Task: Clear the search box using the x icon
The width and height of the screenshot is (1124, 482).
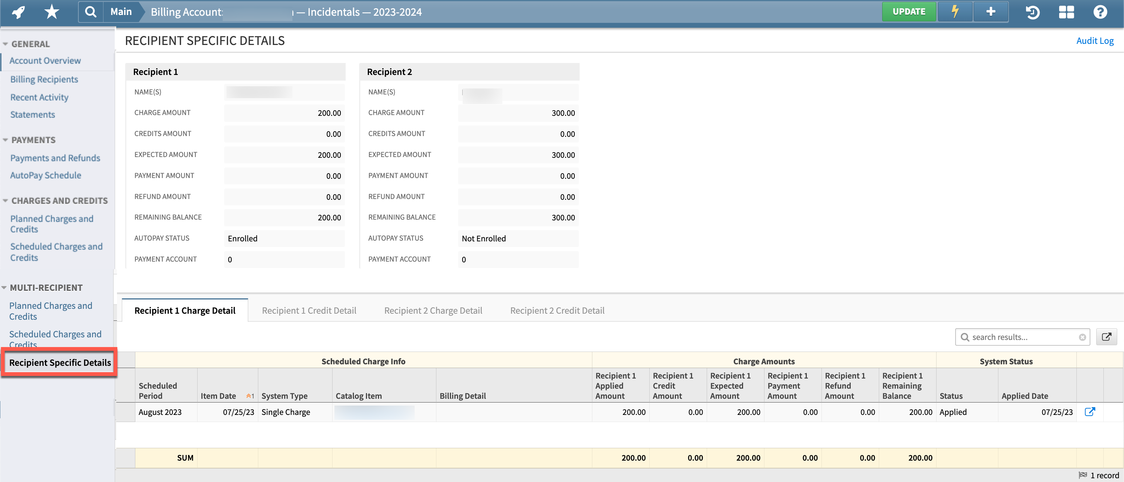Action: pyautogui.click(x=1082, y=337)
